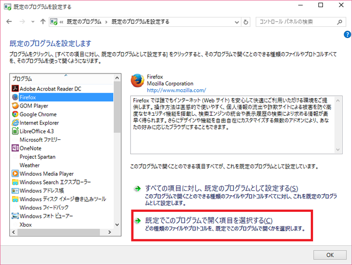Screen dimensions: 352x265
Task: Click the Windows Search エクスプローラー icon
Action: (15, 182)
